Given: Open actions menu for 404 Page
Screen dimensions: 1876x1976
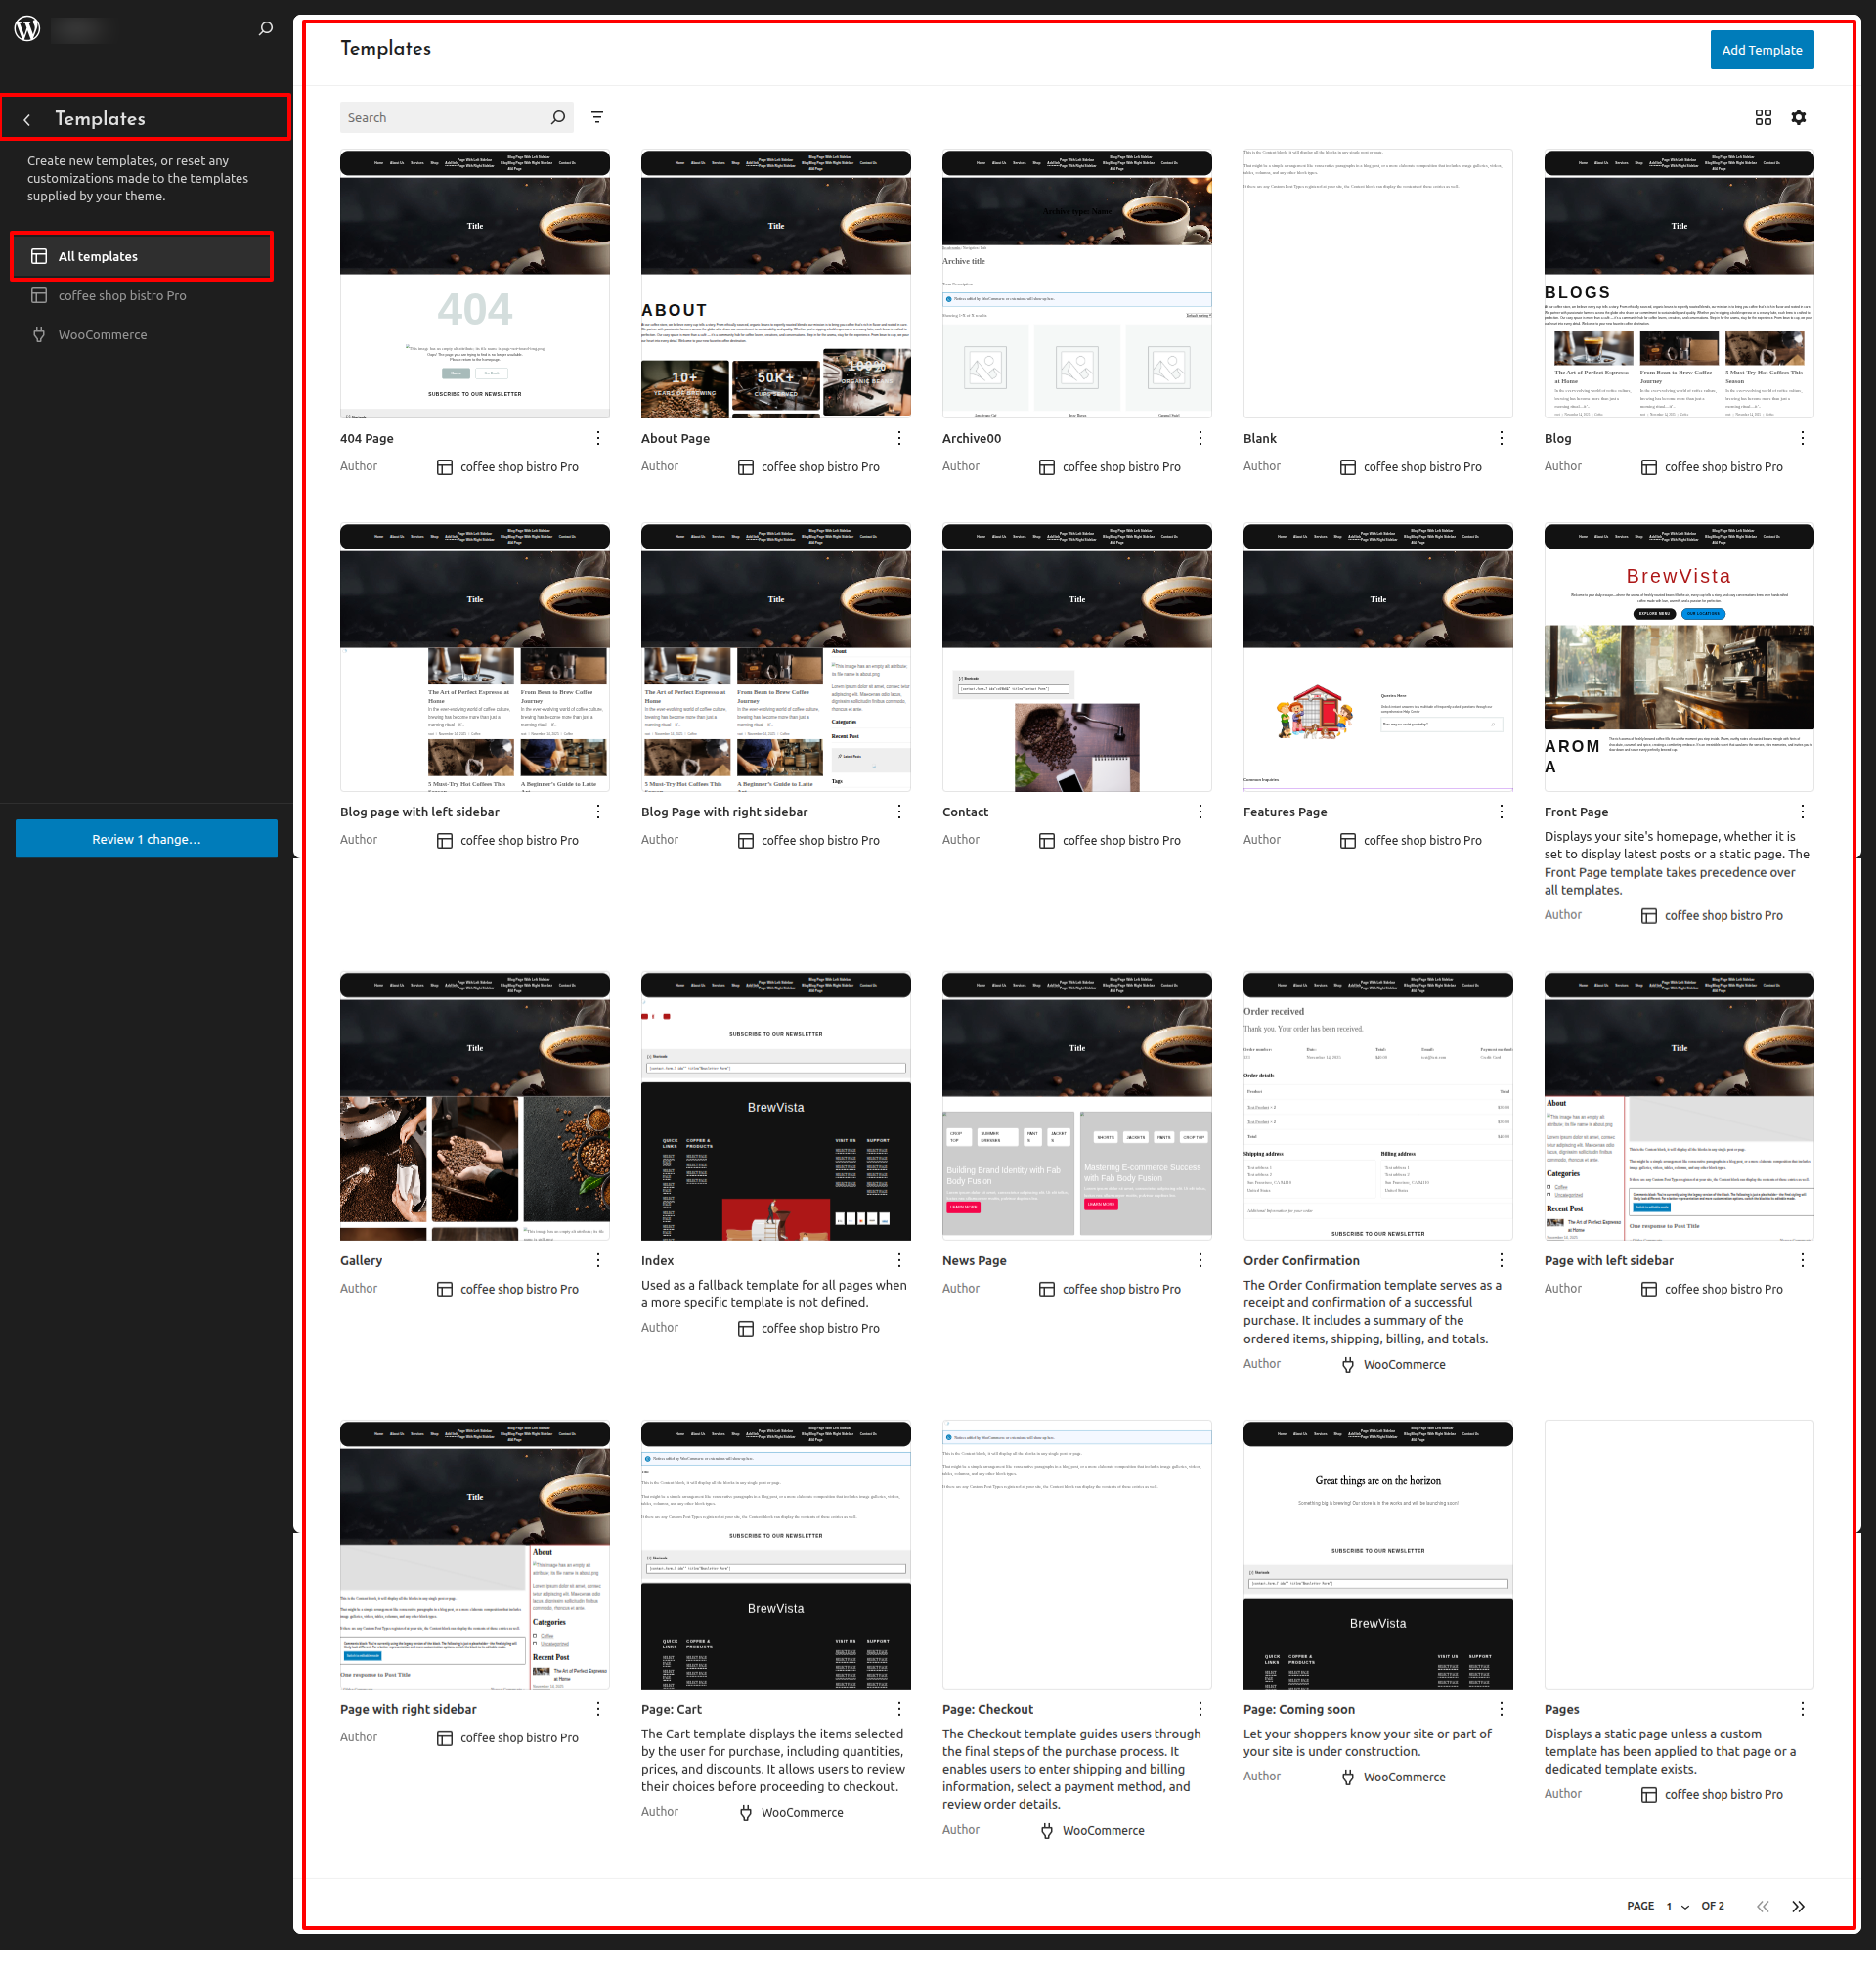Looking at the screenshot, I should [598, 439].
